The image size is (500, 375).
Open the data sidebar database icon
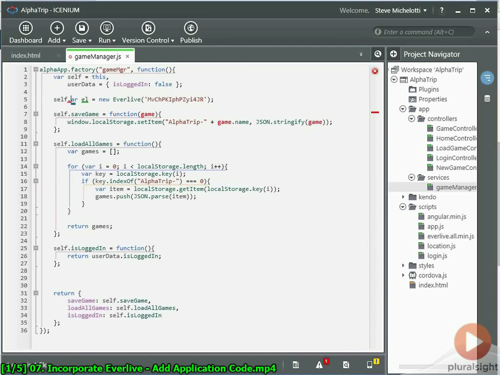pyautogui.click(x=487, y=99)
